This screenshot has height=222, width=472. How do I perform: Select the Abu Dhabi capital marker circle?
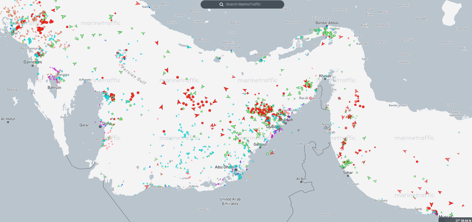236,170
